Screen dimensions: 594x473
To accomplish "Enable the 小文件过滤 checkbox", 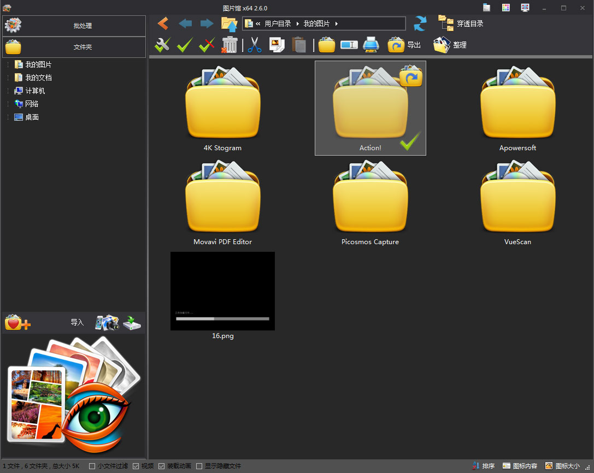I will tap(92, 466).
